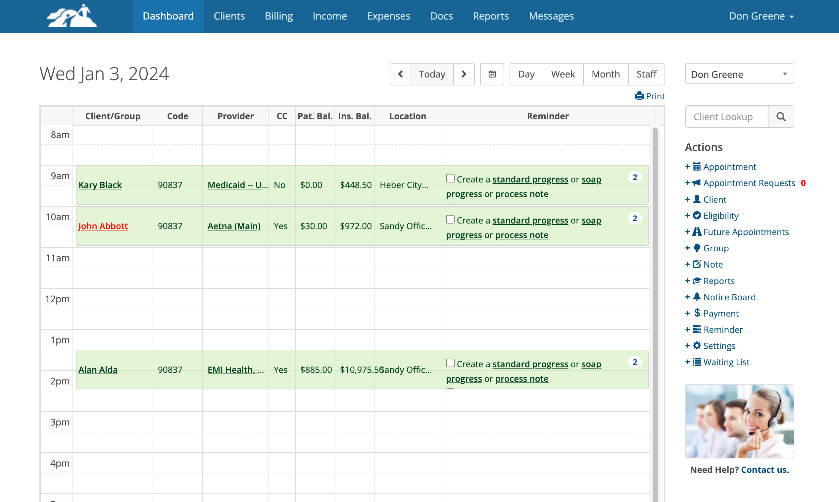Image resolution: width=839 pixels, height=502 pixels.
Task: Click standard progress link for John Abbott
Action: click(x=530, y=221)
